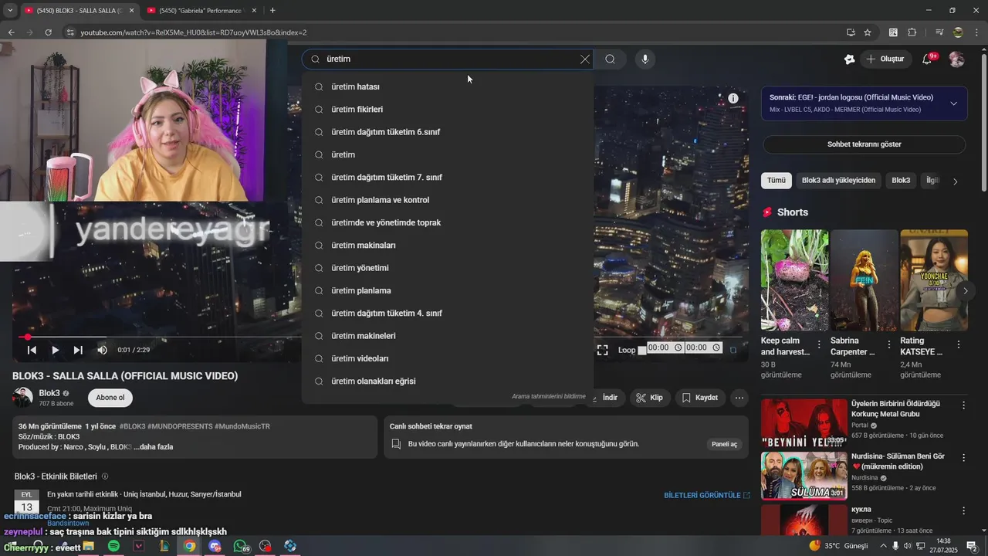Choose suggestion üretim olanakları eğrisi
988x556 pixels.
coord(448,381)
